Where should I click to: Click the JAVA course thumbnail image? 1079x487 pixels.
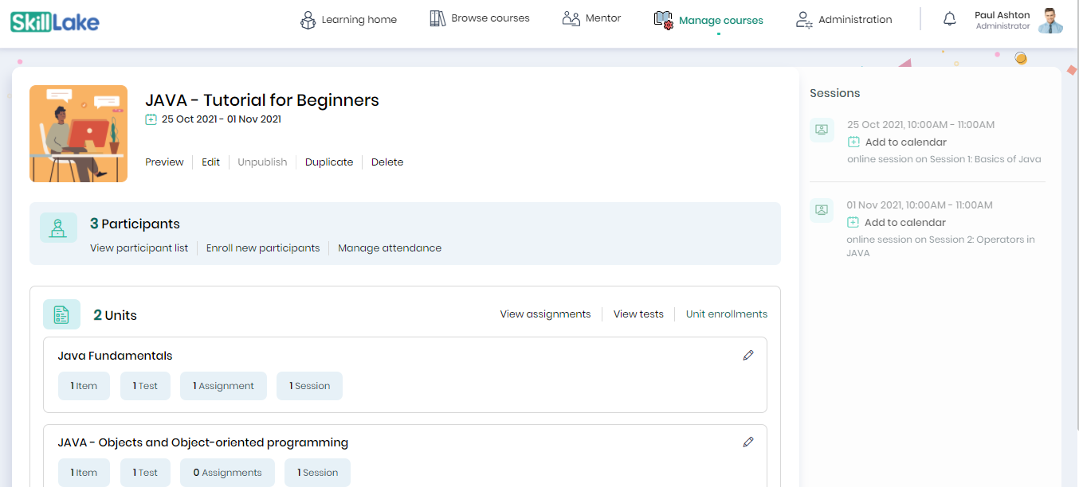[x=78, y=134]
